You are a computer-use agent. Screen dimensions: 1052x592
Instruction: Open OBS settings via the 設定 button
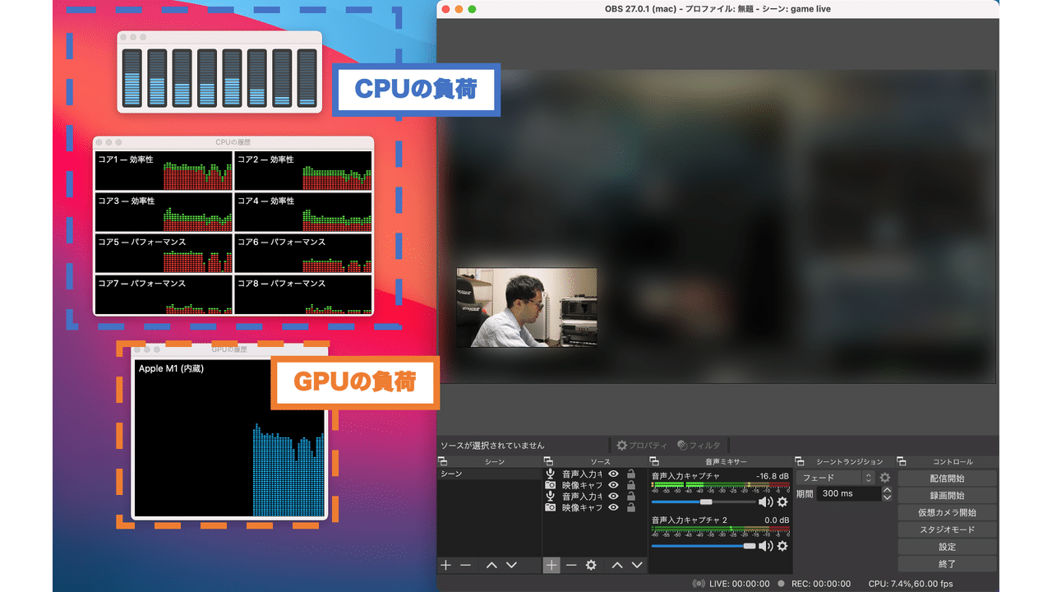pos(947,546)
